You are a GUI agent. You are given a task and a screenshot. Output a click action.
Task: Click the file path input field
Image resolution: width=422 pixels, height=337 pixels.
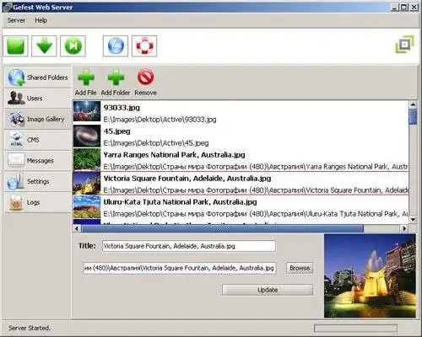coord(180,268)
